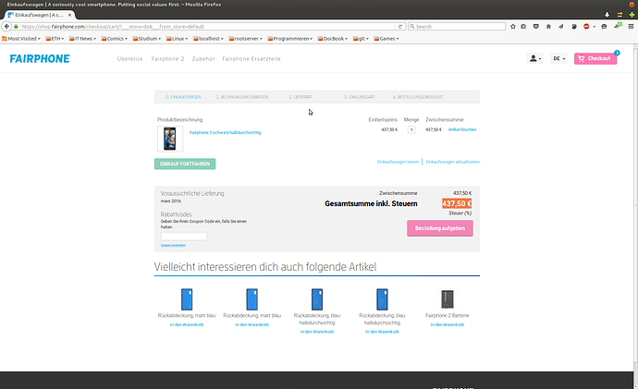Click the white download arrow in tab strip

coord(607,15)
